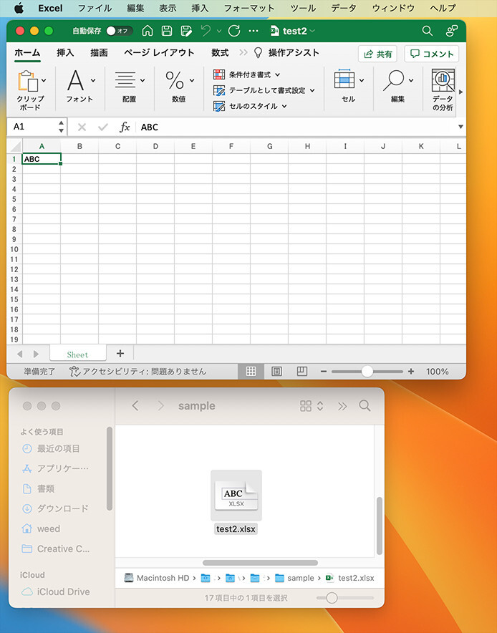
Task: Click the Excel search magnifier icon
Action: (x=427, y=31)
